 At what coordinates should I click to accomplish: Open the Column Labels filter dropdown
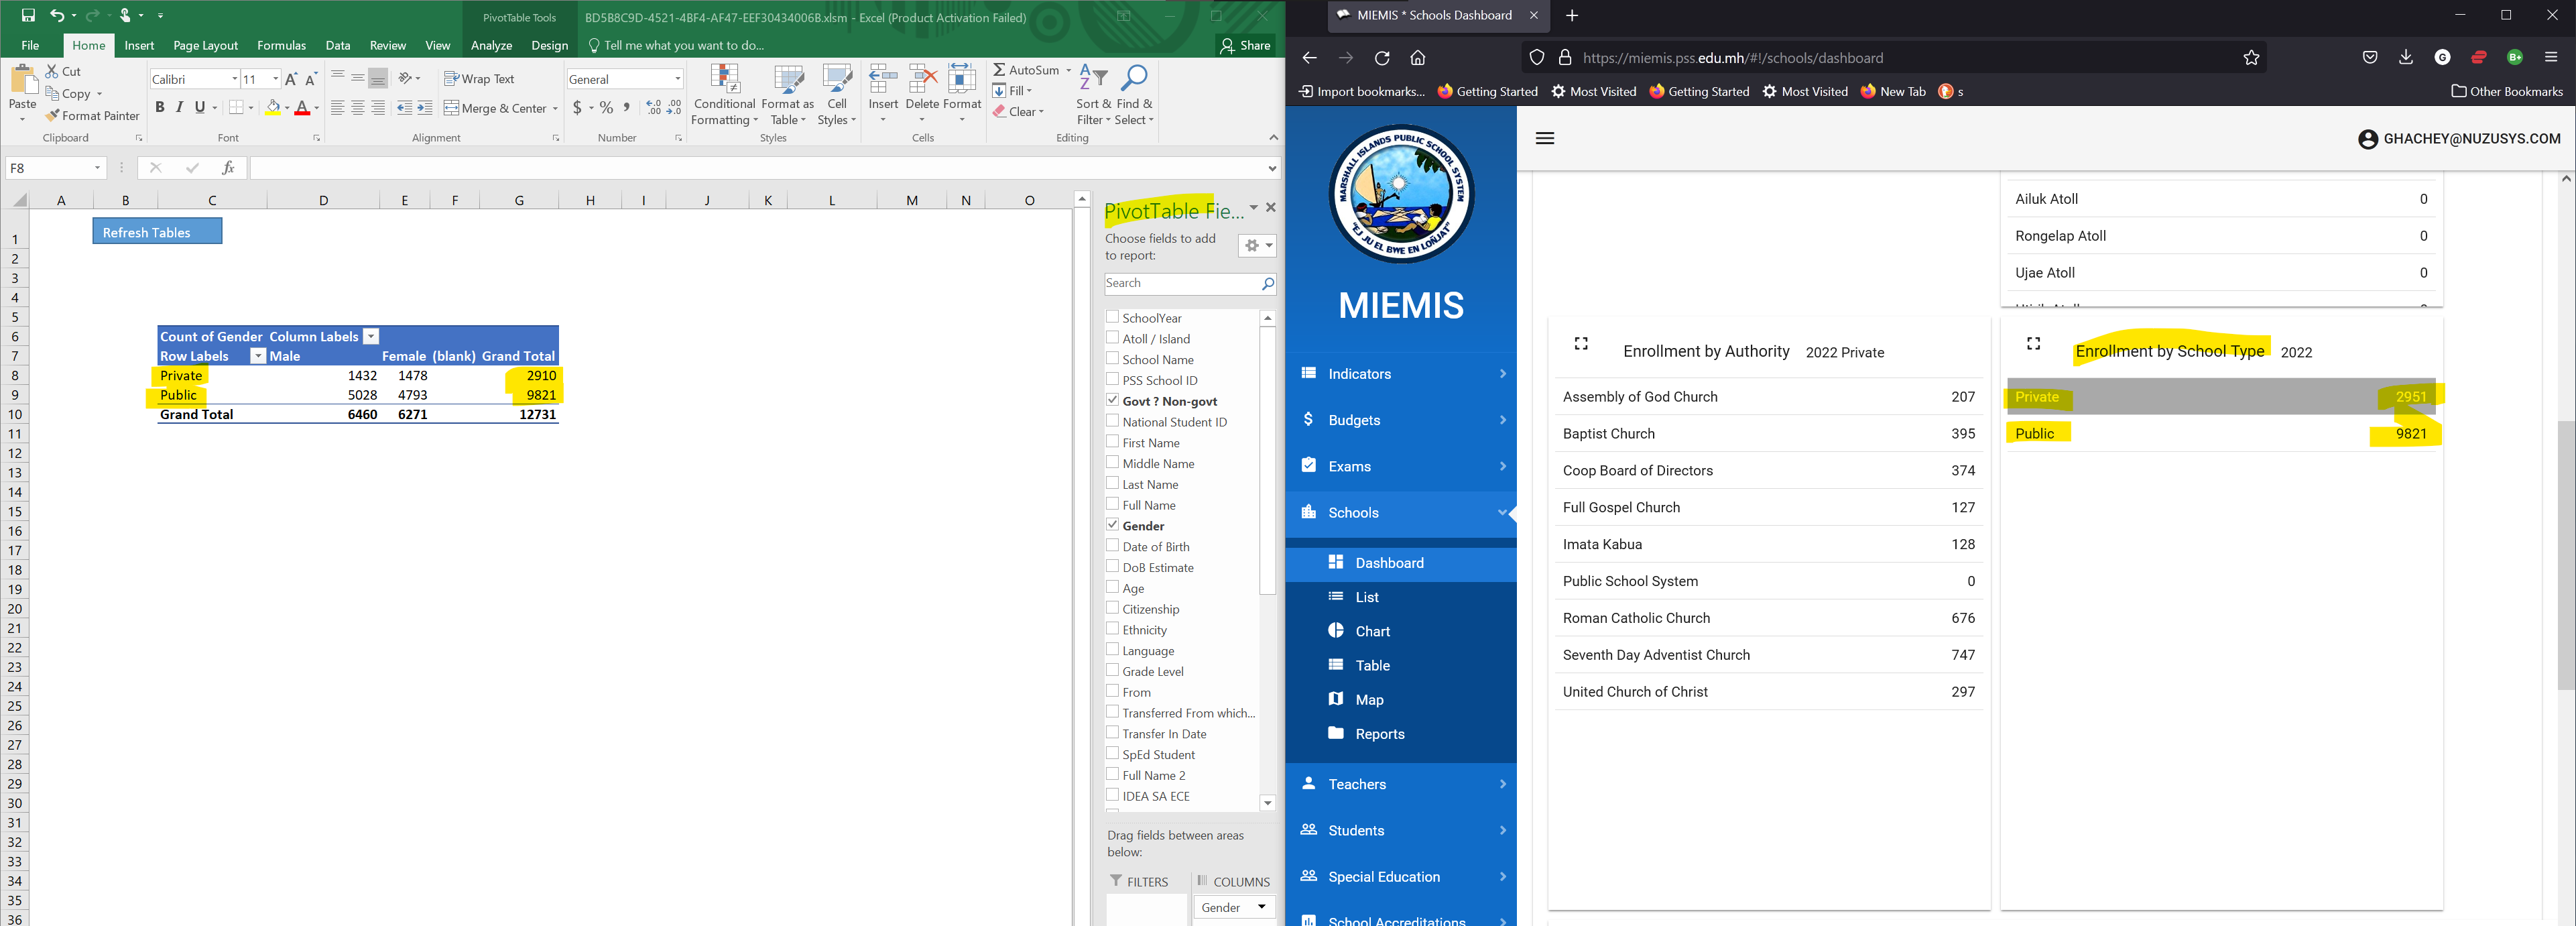(371, 337)
